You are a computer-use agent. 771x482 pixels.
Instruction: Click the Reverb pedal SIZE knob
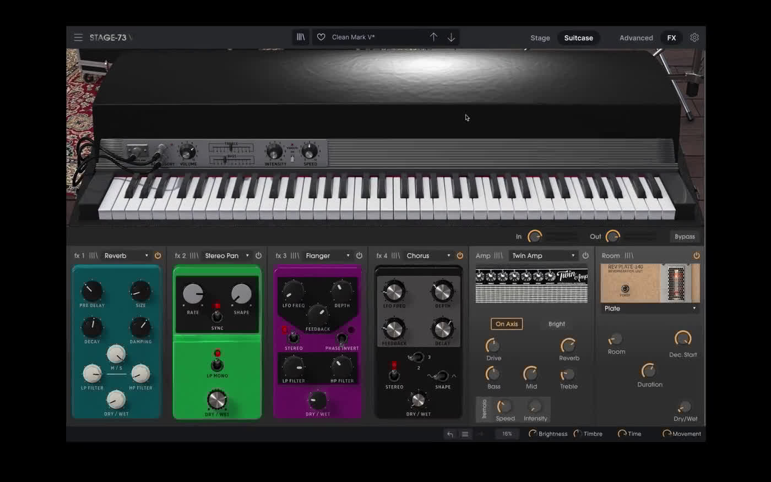point(140,291)
